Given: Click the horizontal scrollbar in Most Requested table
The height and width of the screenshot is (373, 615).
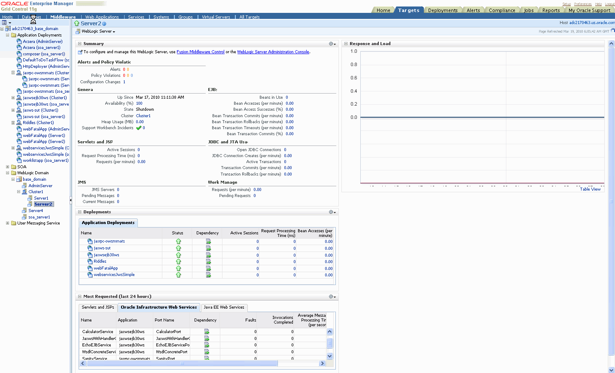Looking at the screenshot, I should [182, 364].
